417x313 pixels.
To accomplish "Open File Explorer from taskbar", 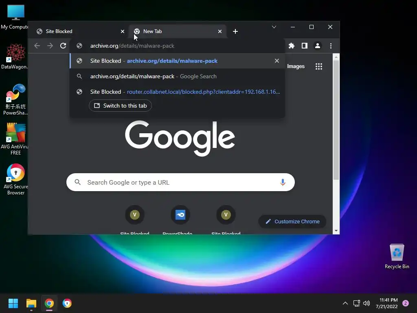I will [31, 303].
